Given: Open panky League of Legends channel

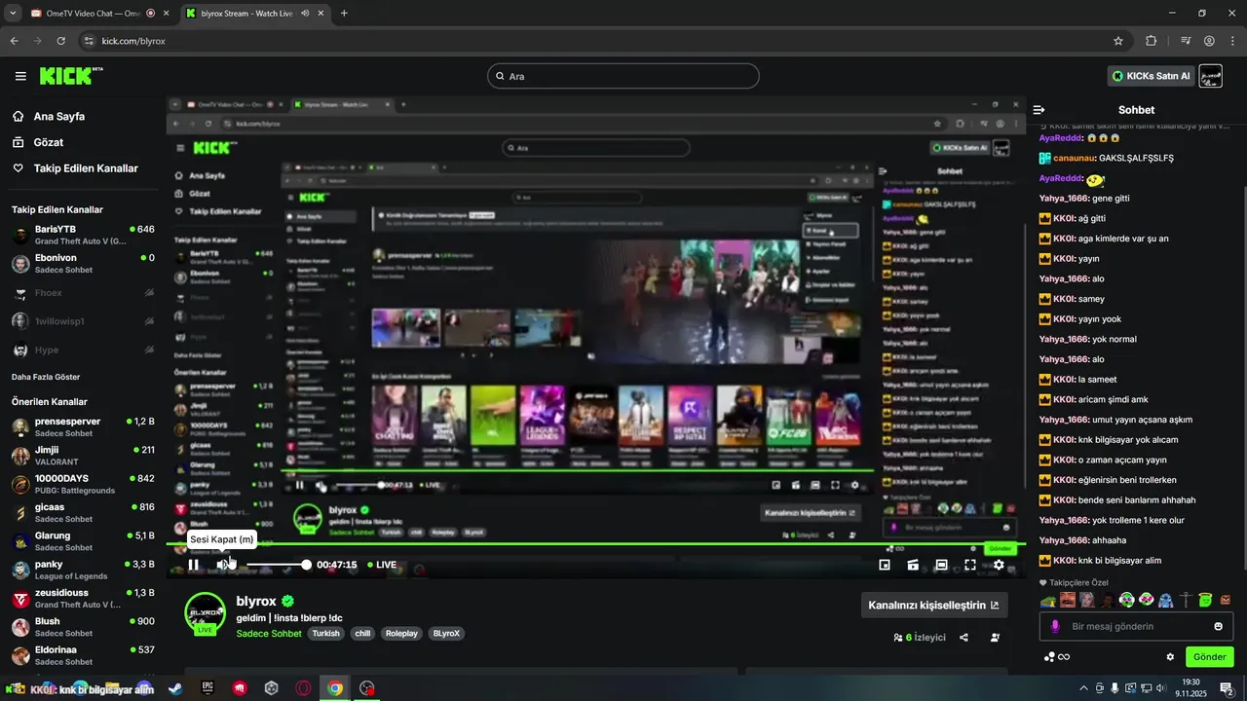Looking at the screenshot, I should coord(83,569).
